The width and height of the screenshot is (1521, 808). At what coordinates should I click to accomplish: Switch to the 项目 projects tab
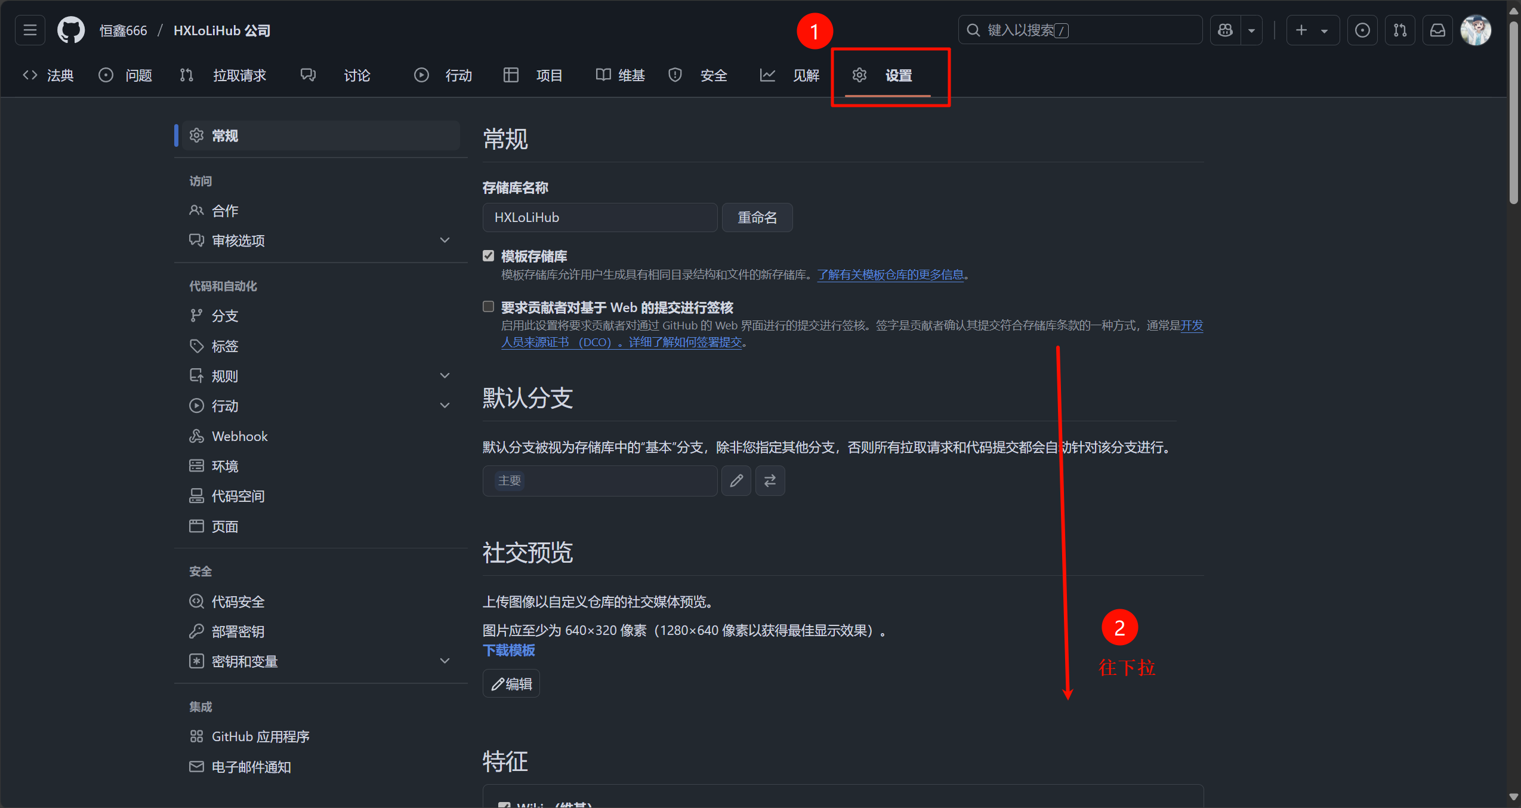533,75
